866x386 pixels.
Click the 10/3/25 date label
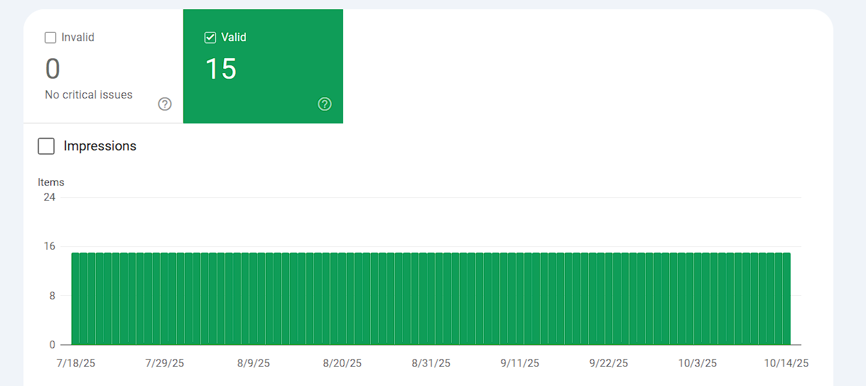click(x=698, y=363)
